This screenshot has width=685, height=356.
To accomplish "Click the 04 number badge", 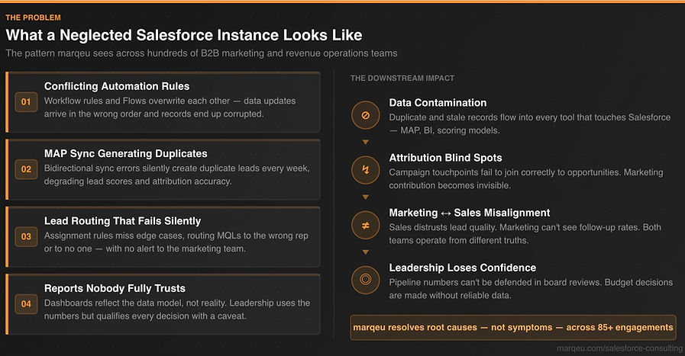I will [26, 304].
